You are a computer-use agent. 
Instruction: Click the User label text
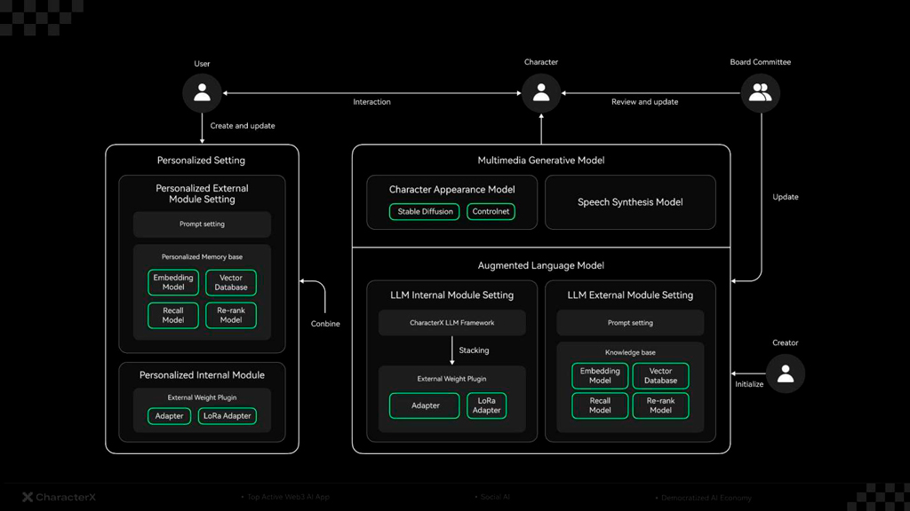(202, 64)
